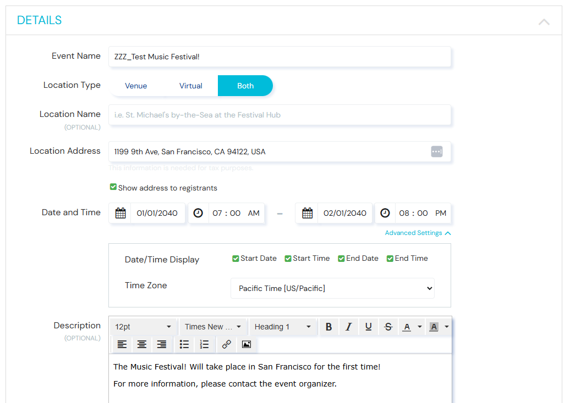Viewport: 570px width, 403px height.
Task: Click the start date 01/01/2040 field
Action: pyautogui.click(x=157, y=213)
